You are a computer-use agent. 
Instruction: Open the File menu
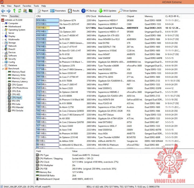pyautogui.click(x=3, y=6)
